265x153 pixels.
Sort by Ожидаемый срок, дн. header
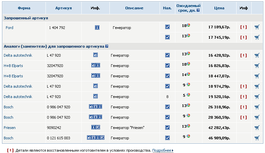tap(188, 8)
